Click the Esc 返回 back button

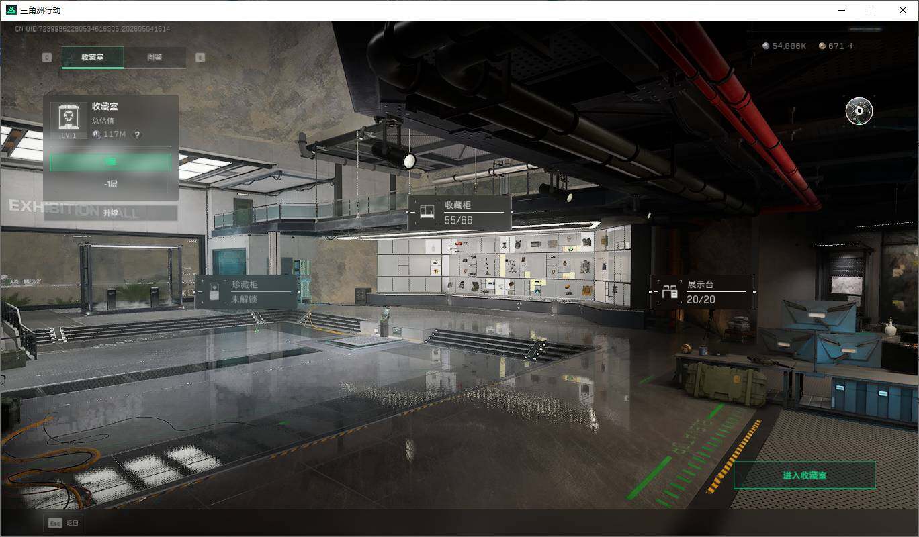pos(63,523)
